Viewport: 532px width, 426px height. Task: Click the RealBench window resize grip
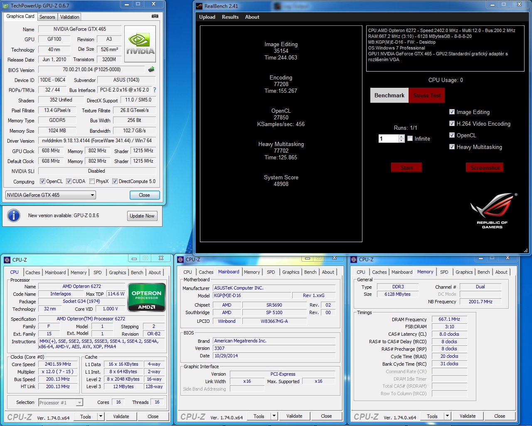coord(526,250)
